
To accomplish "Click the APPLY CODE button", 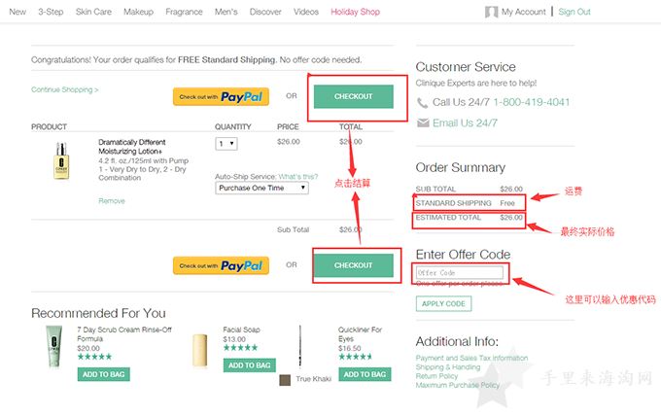I will coord(443,303).
